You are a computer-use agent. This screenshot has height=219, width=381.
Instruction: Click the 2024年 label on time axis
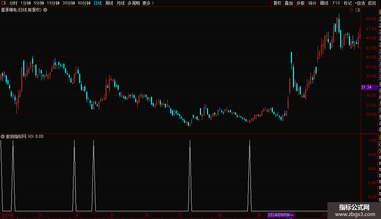(7, 215)
